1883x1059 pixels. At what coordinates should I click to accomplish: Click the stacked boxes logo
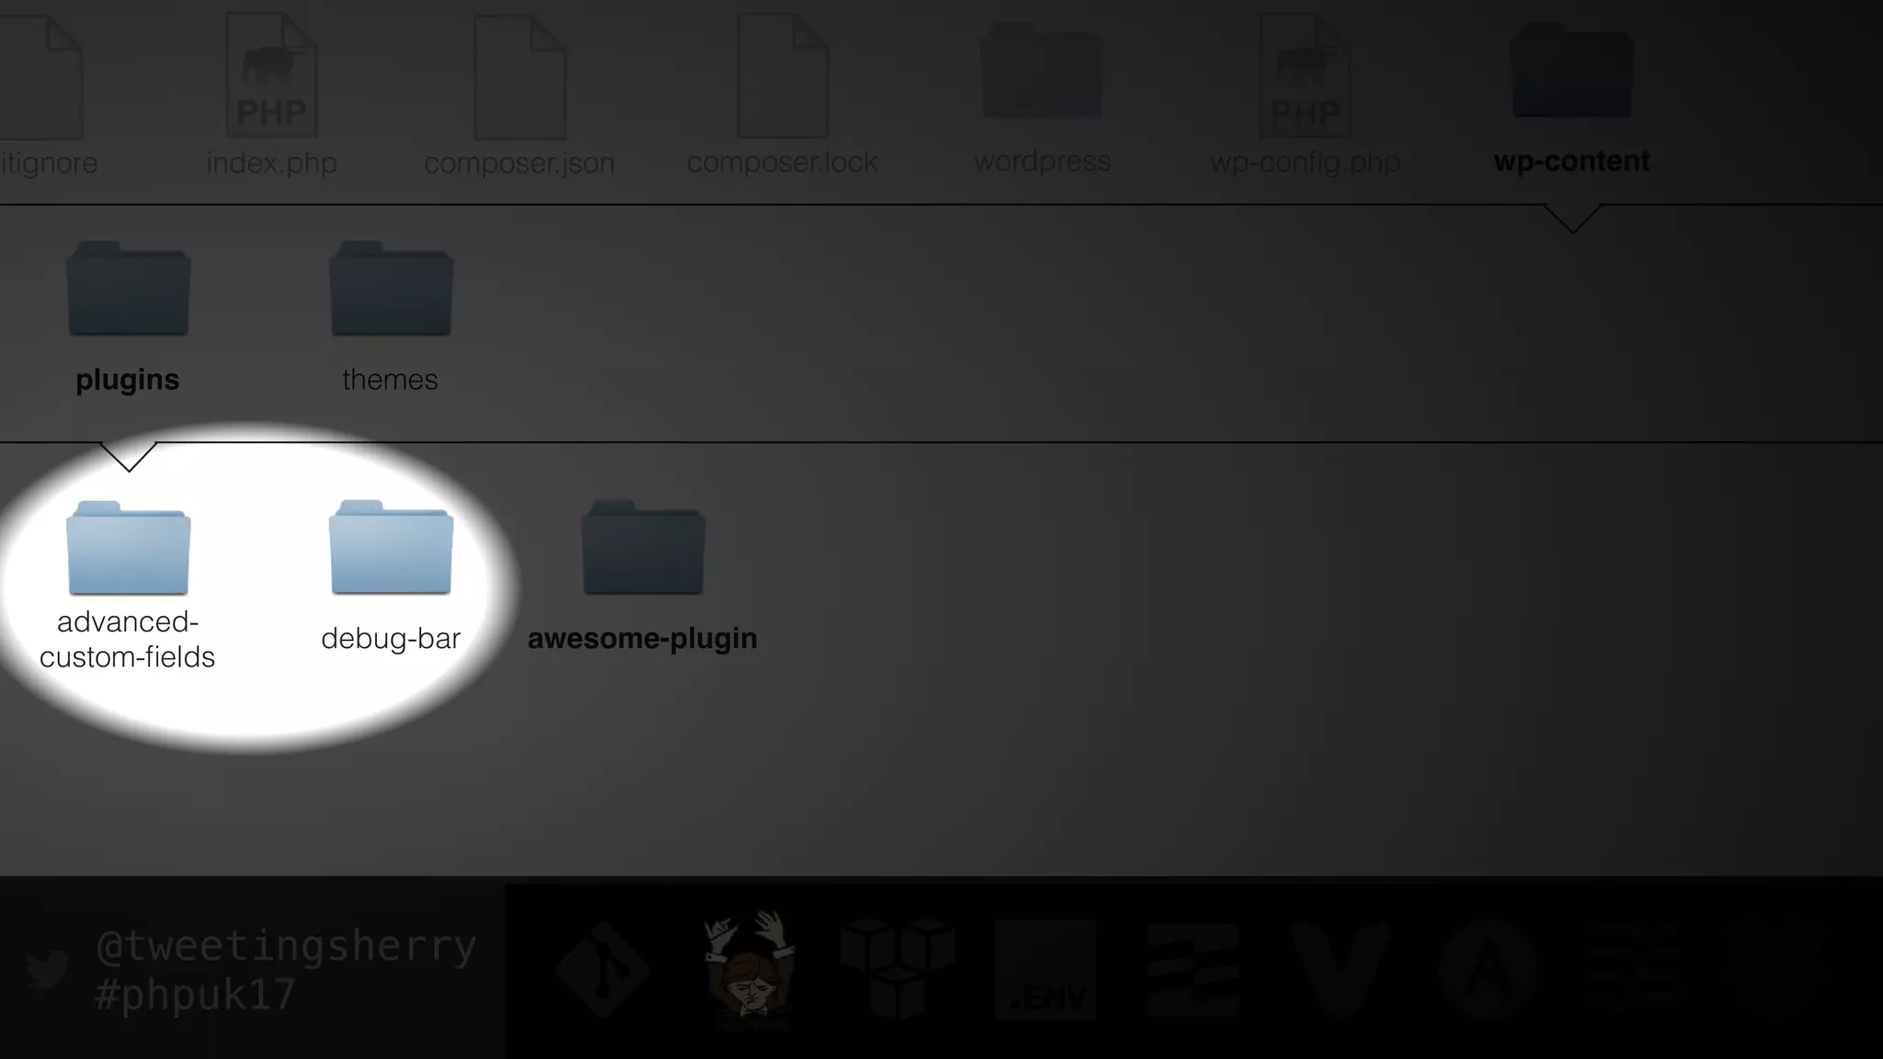[897, 969]
